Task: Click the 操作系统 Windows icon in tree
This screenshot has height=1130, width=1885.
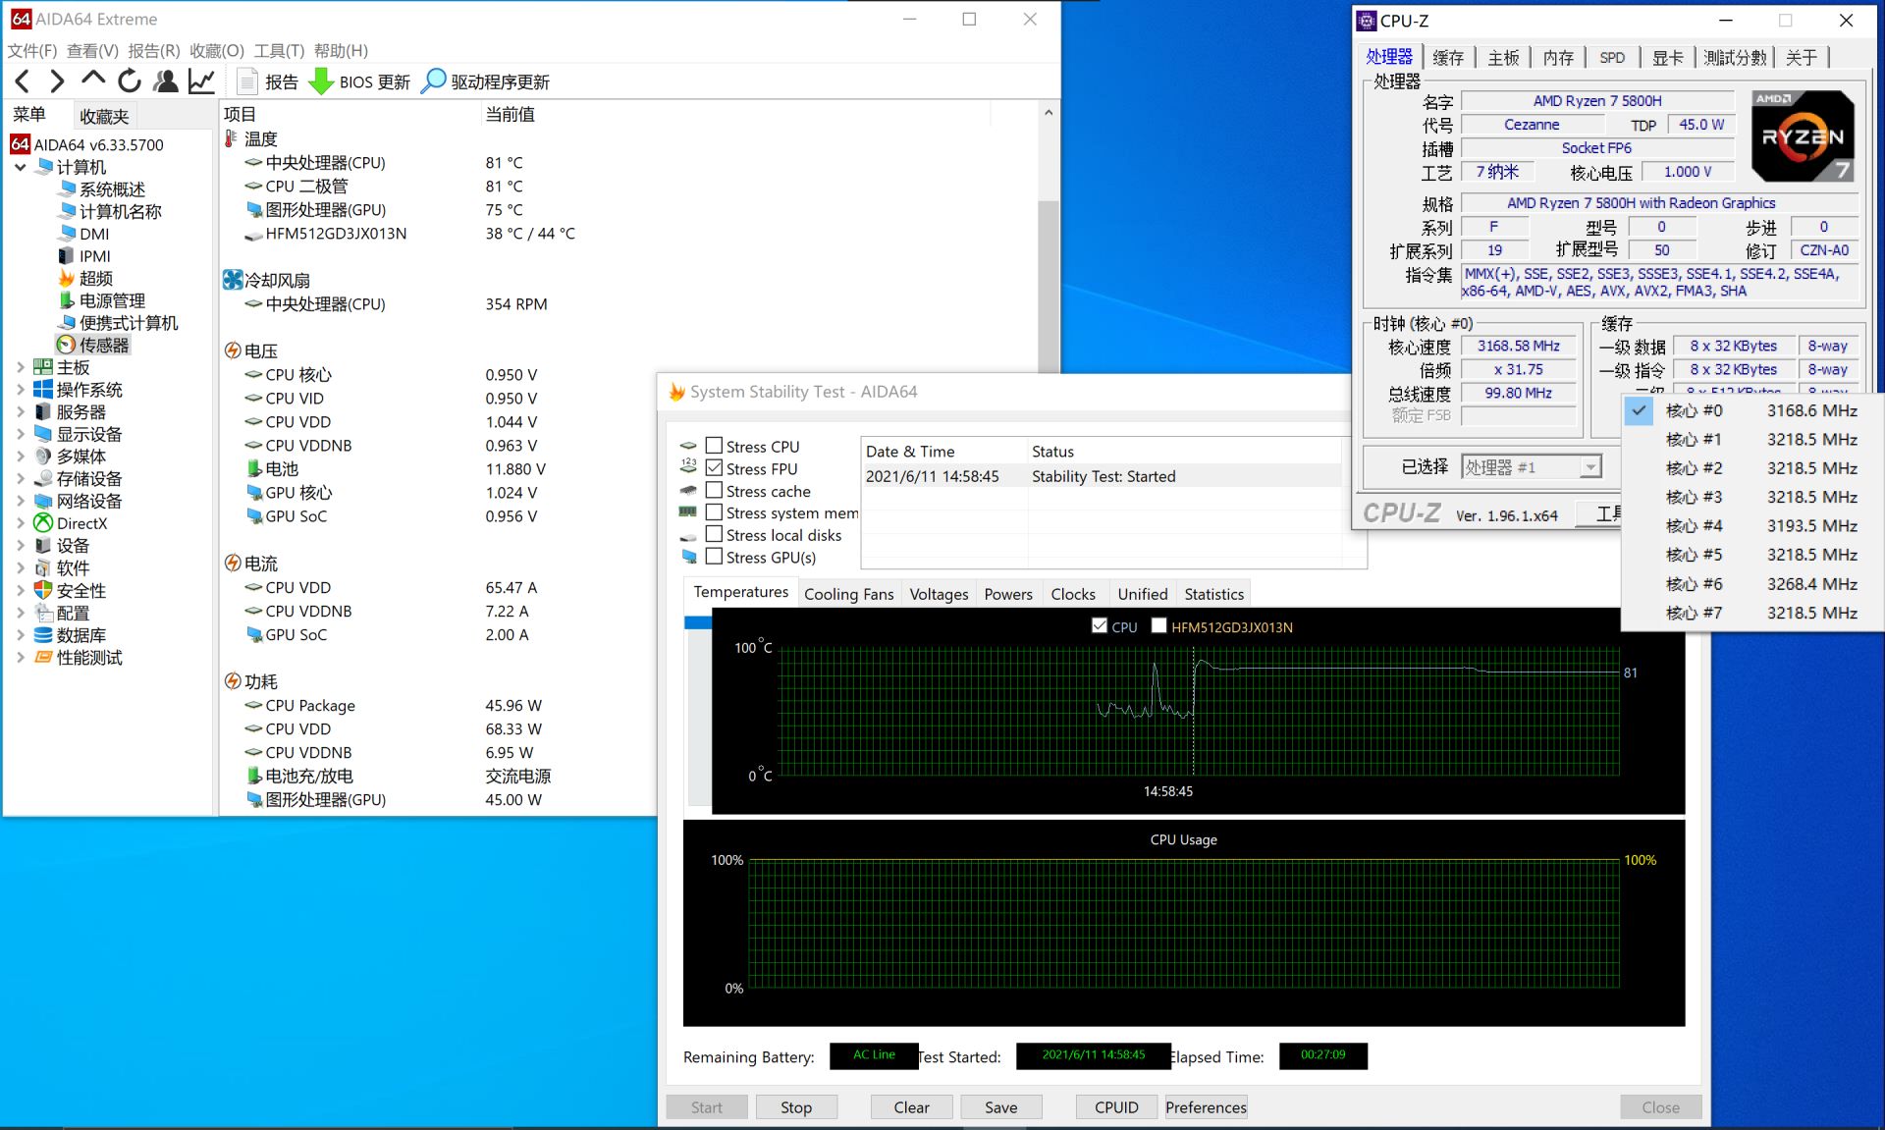Action: [x=43, y=390]
